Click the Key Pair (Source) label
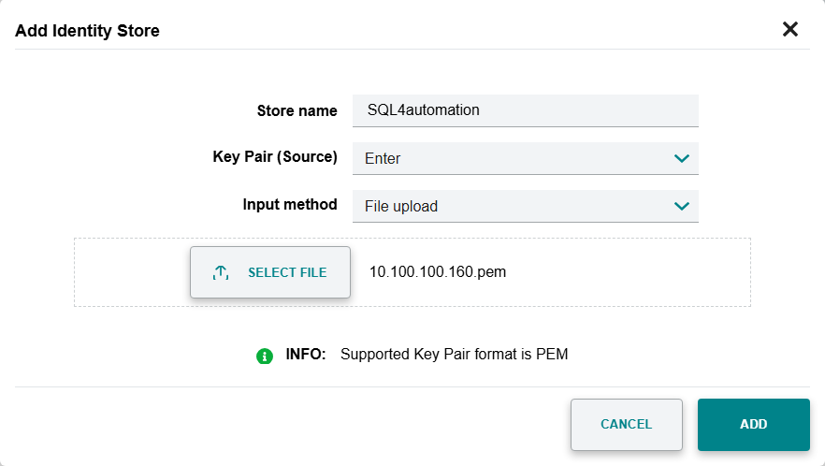This screenshot has height=466, width=825. point(275,157)
